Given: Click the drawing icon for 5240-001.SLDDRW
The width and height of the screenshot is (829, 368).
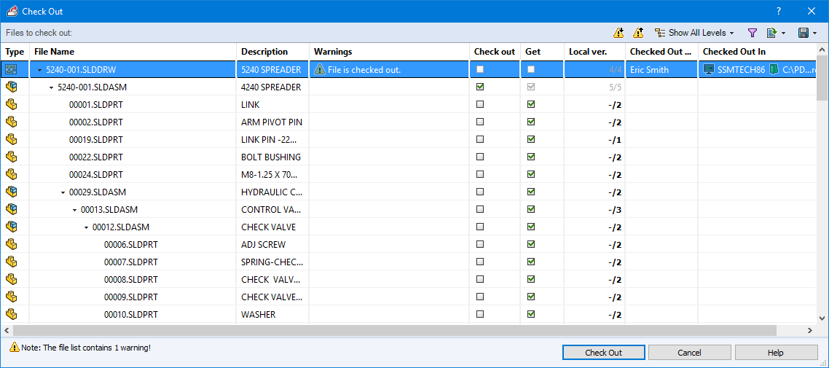Looking at the screenshot, I should coord(11,70).
